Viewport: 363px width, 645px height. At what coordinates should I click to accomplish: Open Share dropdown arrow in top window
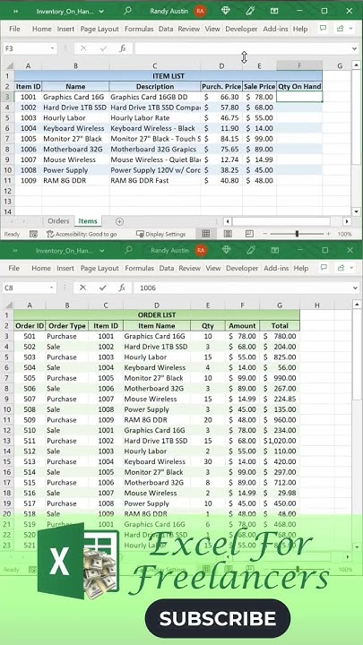pyautogui.click(x=350, y=29)
